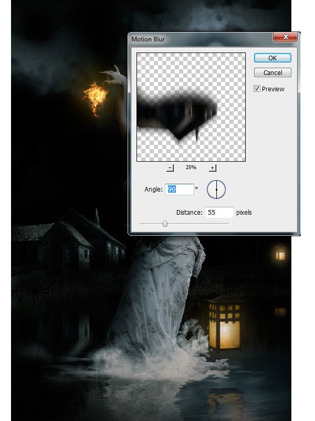Click the right end of the Distance slider track
Viewport: 315px width, 421px height.
pos(228,224)
